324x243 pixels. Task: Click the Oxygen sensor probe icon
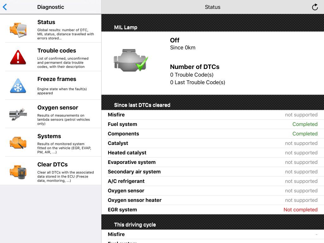(18, 114)
